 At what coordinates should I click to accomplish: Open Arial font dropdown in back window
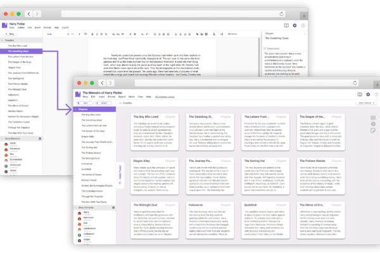(x=58, y=34)
